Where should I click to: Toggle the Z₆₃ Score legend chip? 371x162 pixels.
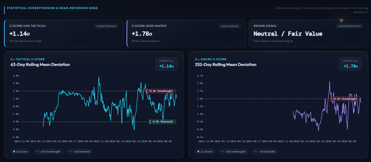click(x=20, y=151)
